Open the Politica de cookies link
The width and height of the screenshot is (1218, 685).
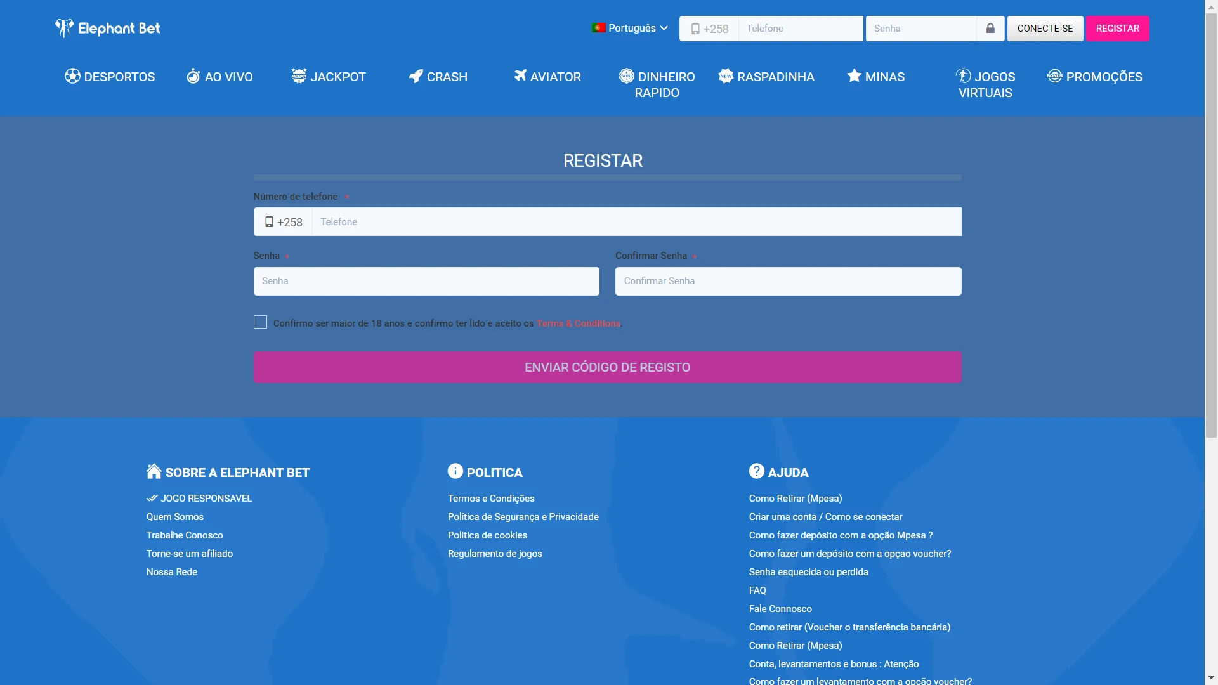coord(488,535)
